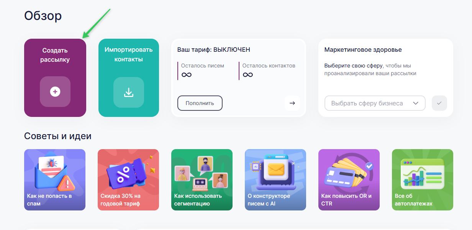Click the Пополнить button
472x230 pixels.
200,103
